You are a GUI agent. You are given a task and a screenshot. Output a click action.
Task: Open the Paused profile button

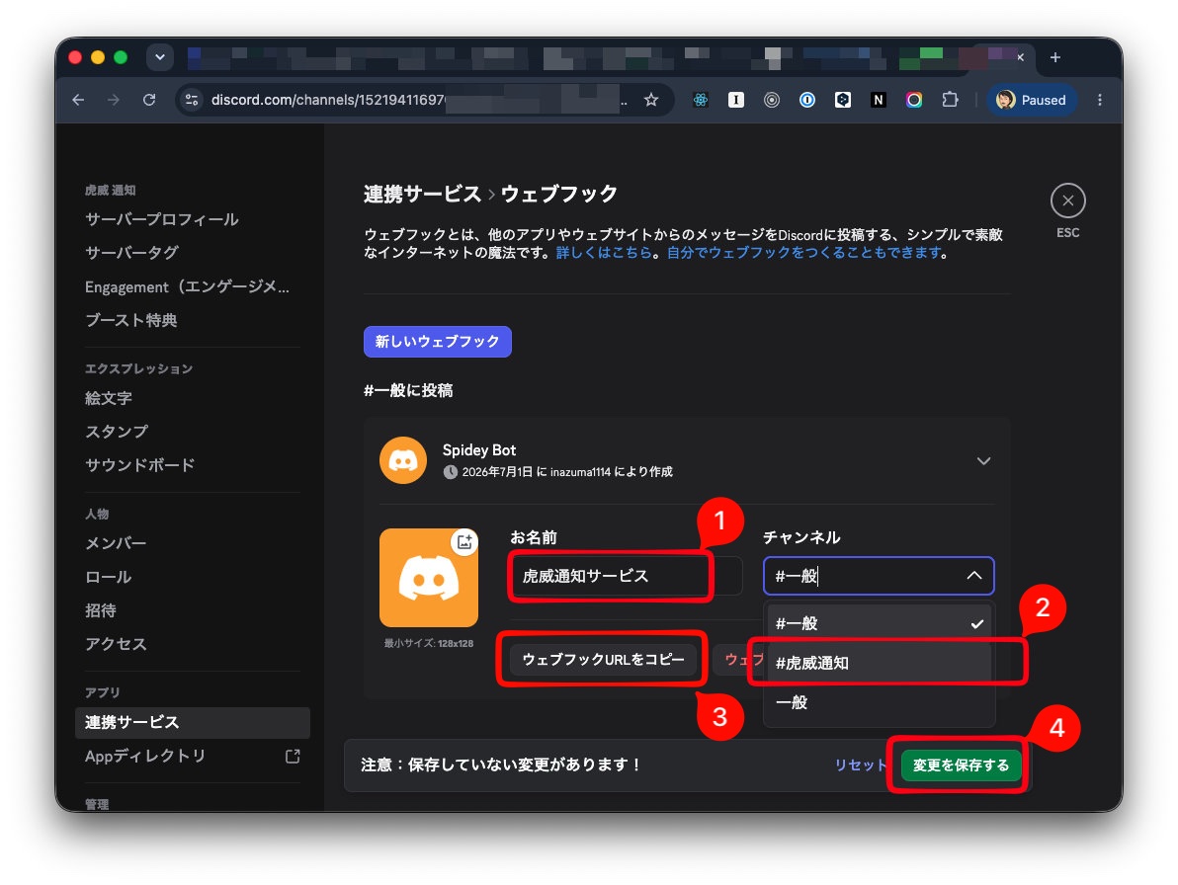click(x=1032, y=100)
